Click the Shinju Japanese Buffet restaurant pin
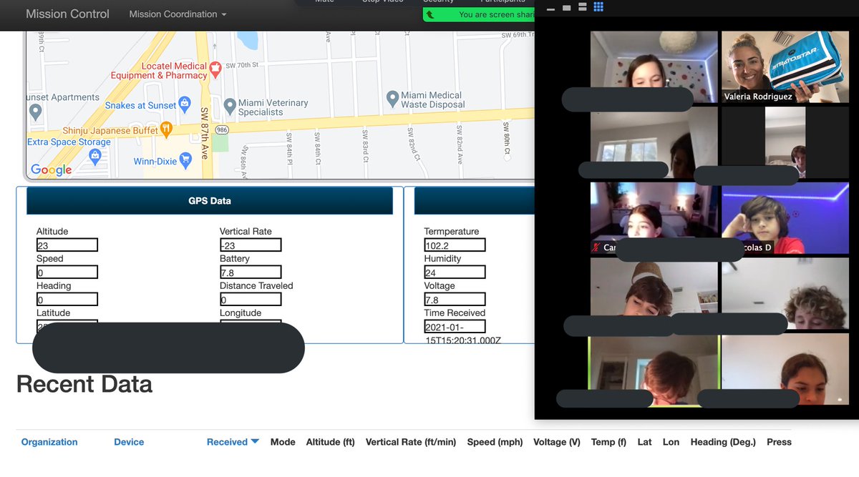 click(x=167, y=130)
